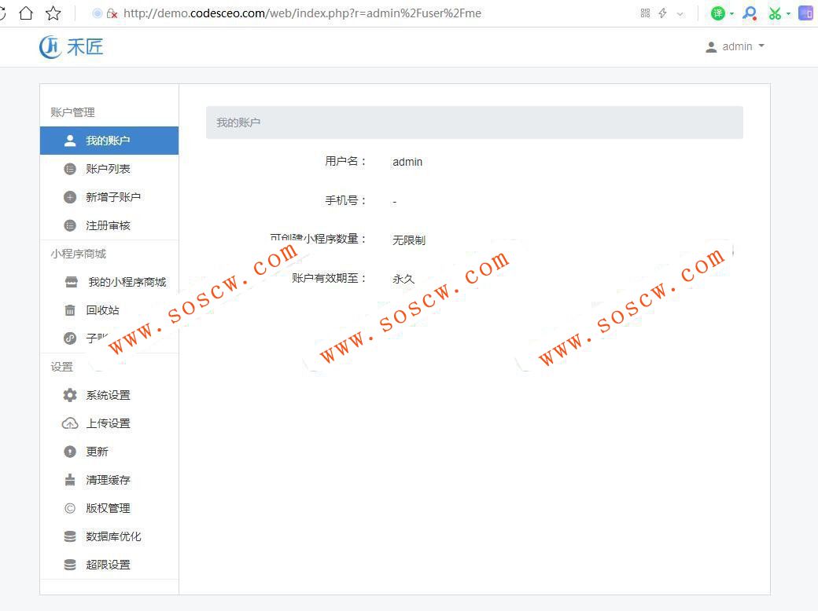The height and width of the screenshot is (611, 818).
Task: Click the list icon beside 账户列表
Action: point(70,169)
